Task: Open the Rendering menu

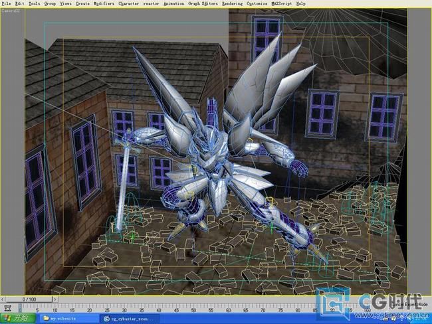Action: 232,3
